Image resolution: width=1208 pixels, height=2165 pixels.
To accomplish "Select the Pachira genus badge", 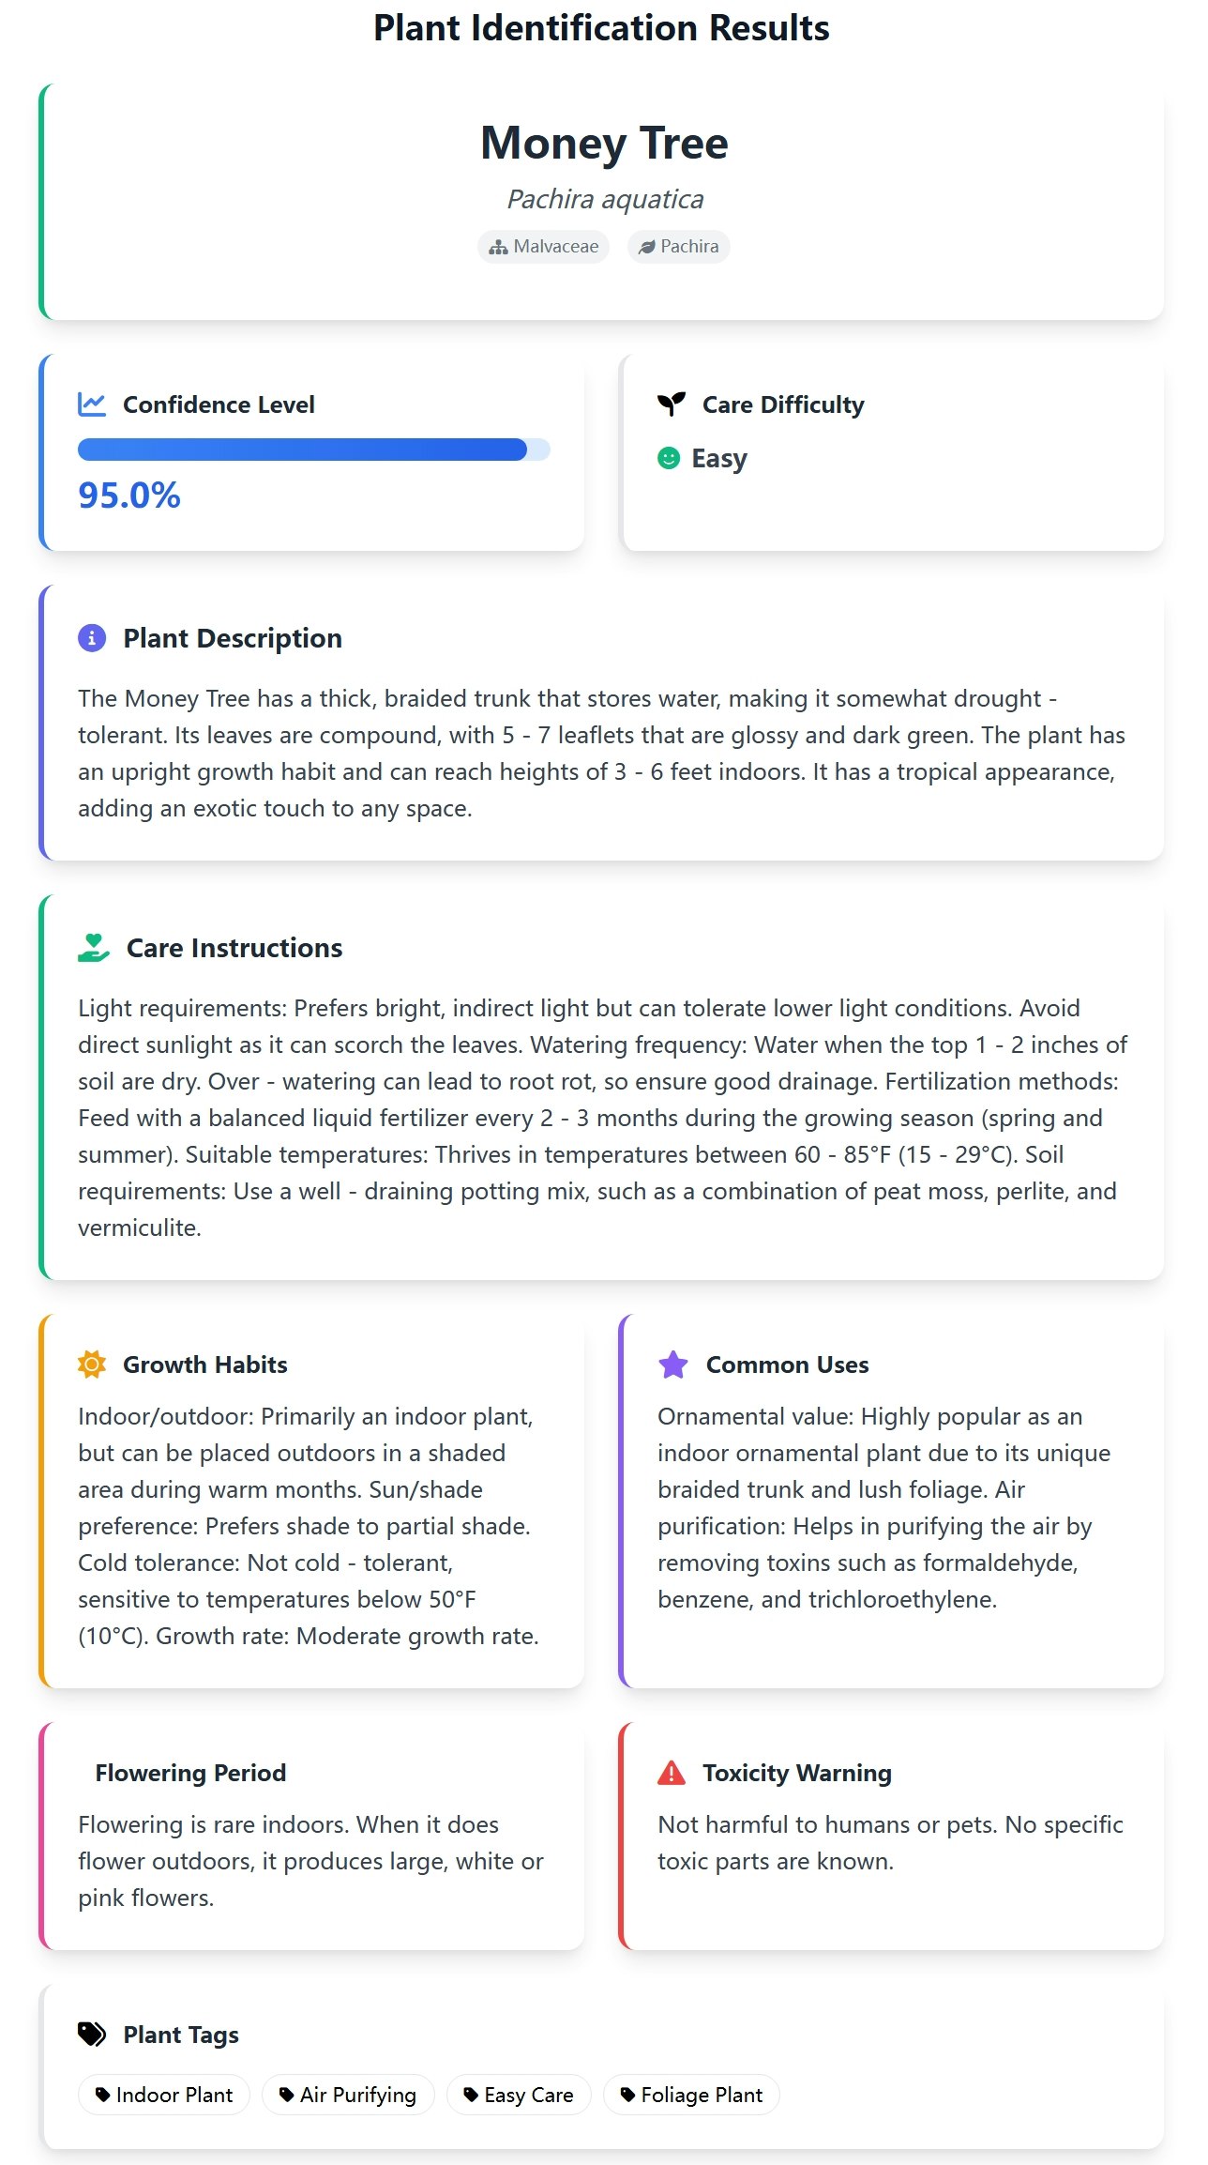I will [679, 247].
